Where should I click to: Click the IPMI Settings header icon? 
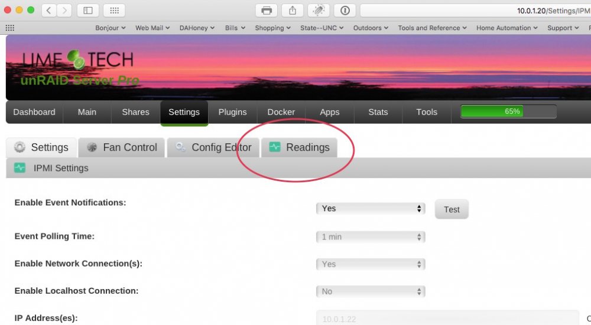[x=20, y=168]
